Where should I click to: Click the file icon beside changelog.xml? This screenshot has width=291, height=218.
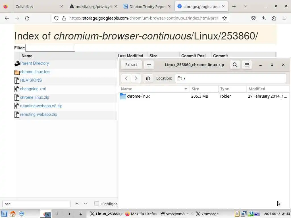pos(17,89)
